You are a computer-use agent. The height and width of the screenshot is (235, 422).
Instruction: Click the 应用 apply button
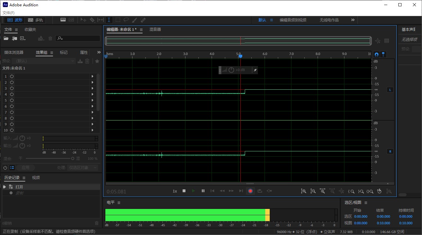click(x=26, y=168)
